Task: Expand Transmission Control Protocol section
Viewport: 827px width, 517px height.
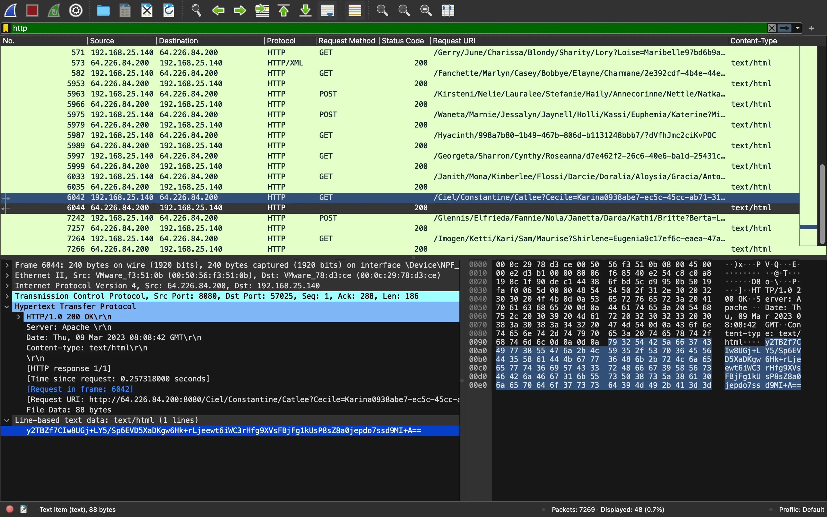Action: [x=7, y=296]
